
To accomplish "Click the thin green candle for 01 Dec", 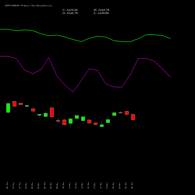I will (x=27, y=106).
